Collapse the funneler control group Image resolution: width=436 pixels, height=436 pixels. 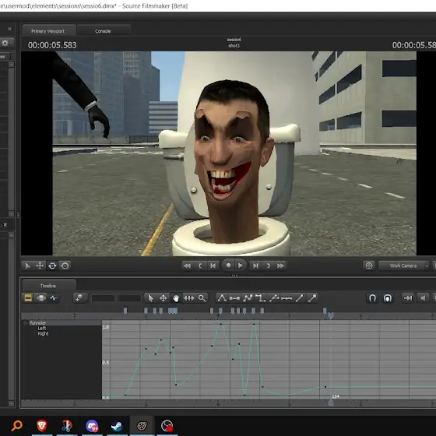tap(26, 323)
